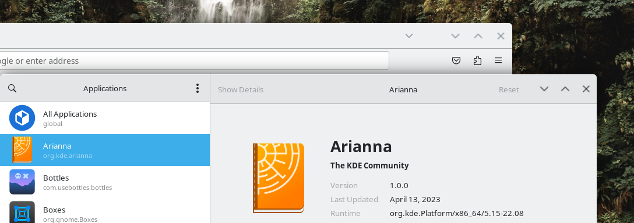Click The KDE Community developer name
The width and height of the screenshot is (634, 223).
coord(369,166)
